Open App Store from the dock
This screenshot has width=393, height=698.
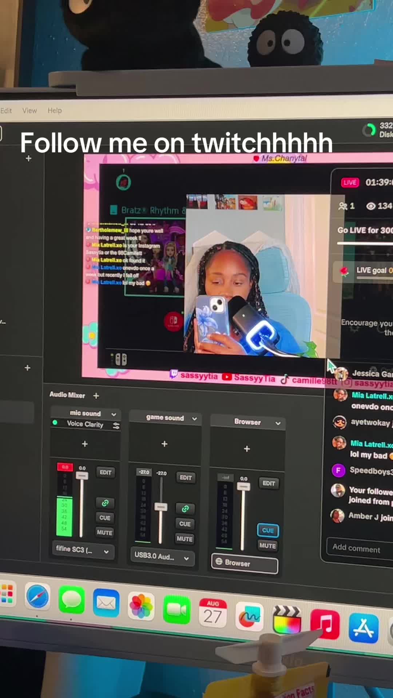point(364,628)
